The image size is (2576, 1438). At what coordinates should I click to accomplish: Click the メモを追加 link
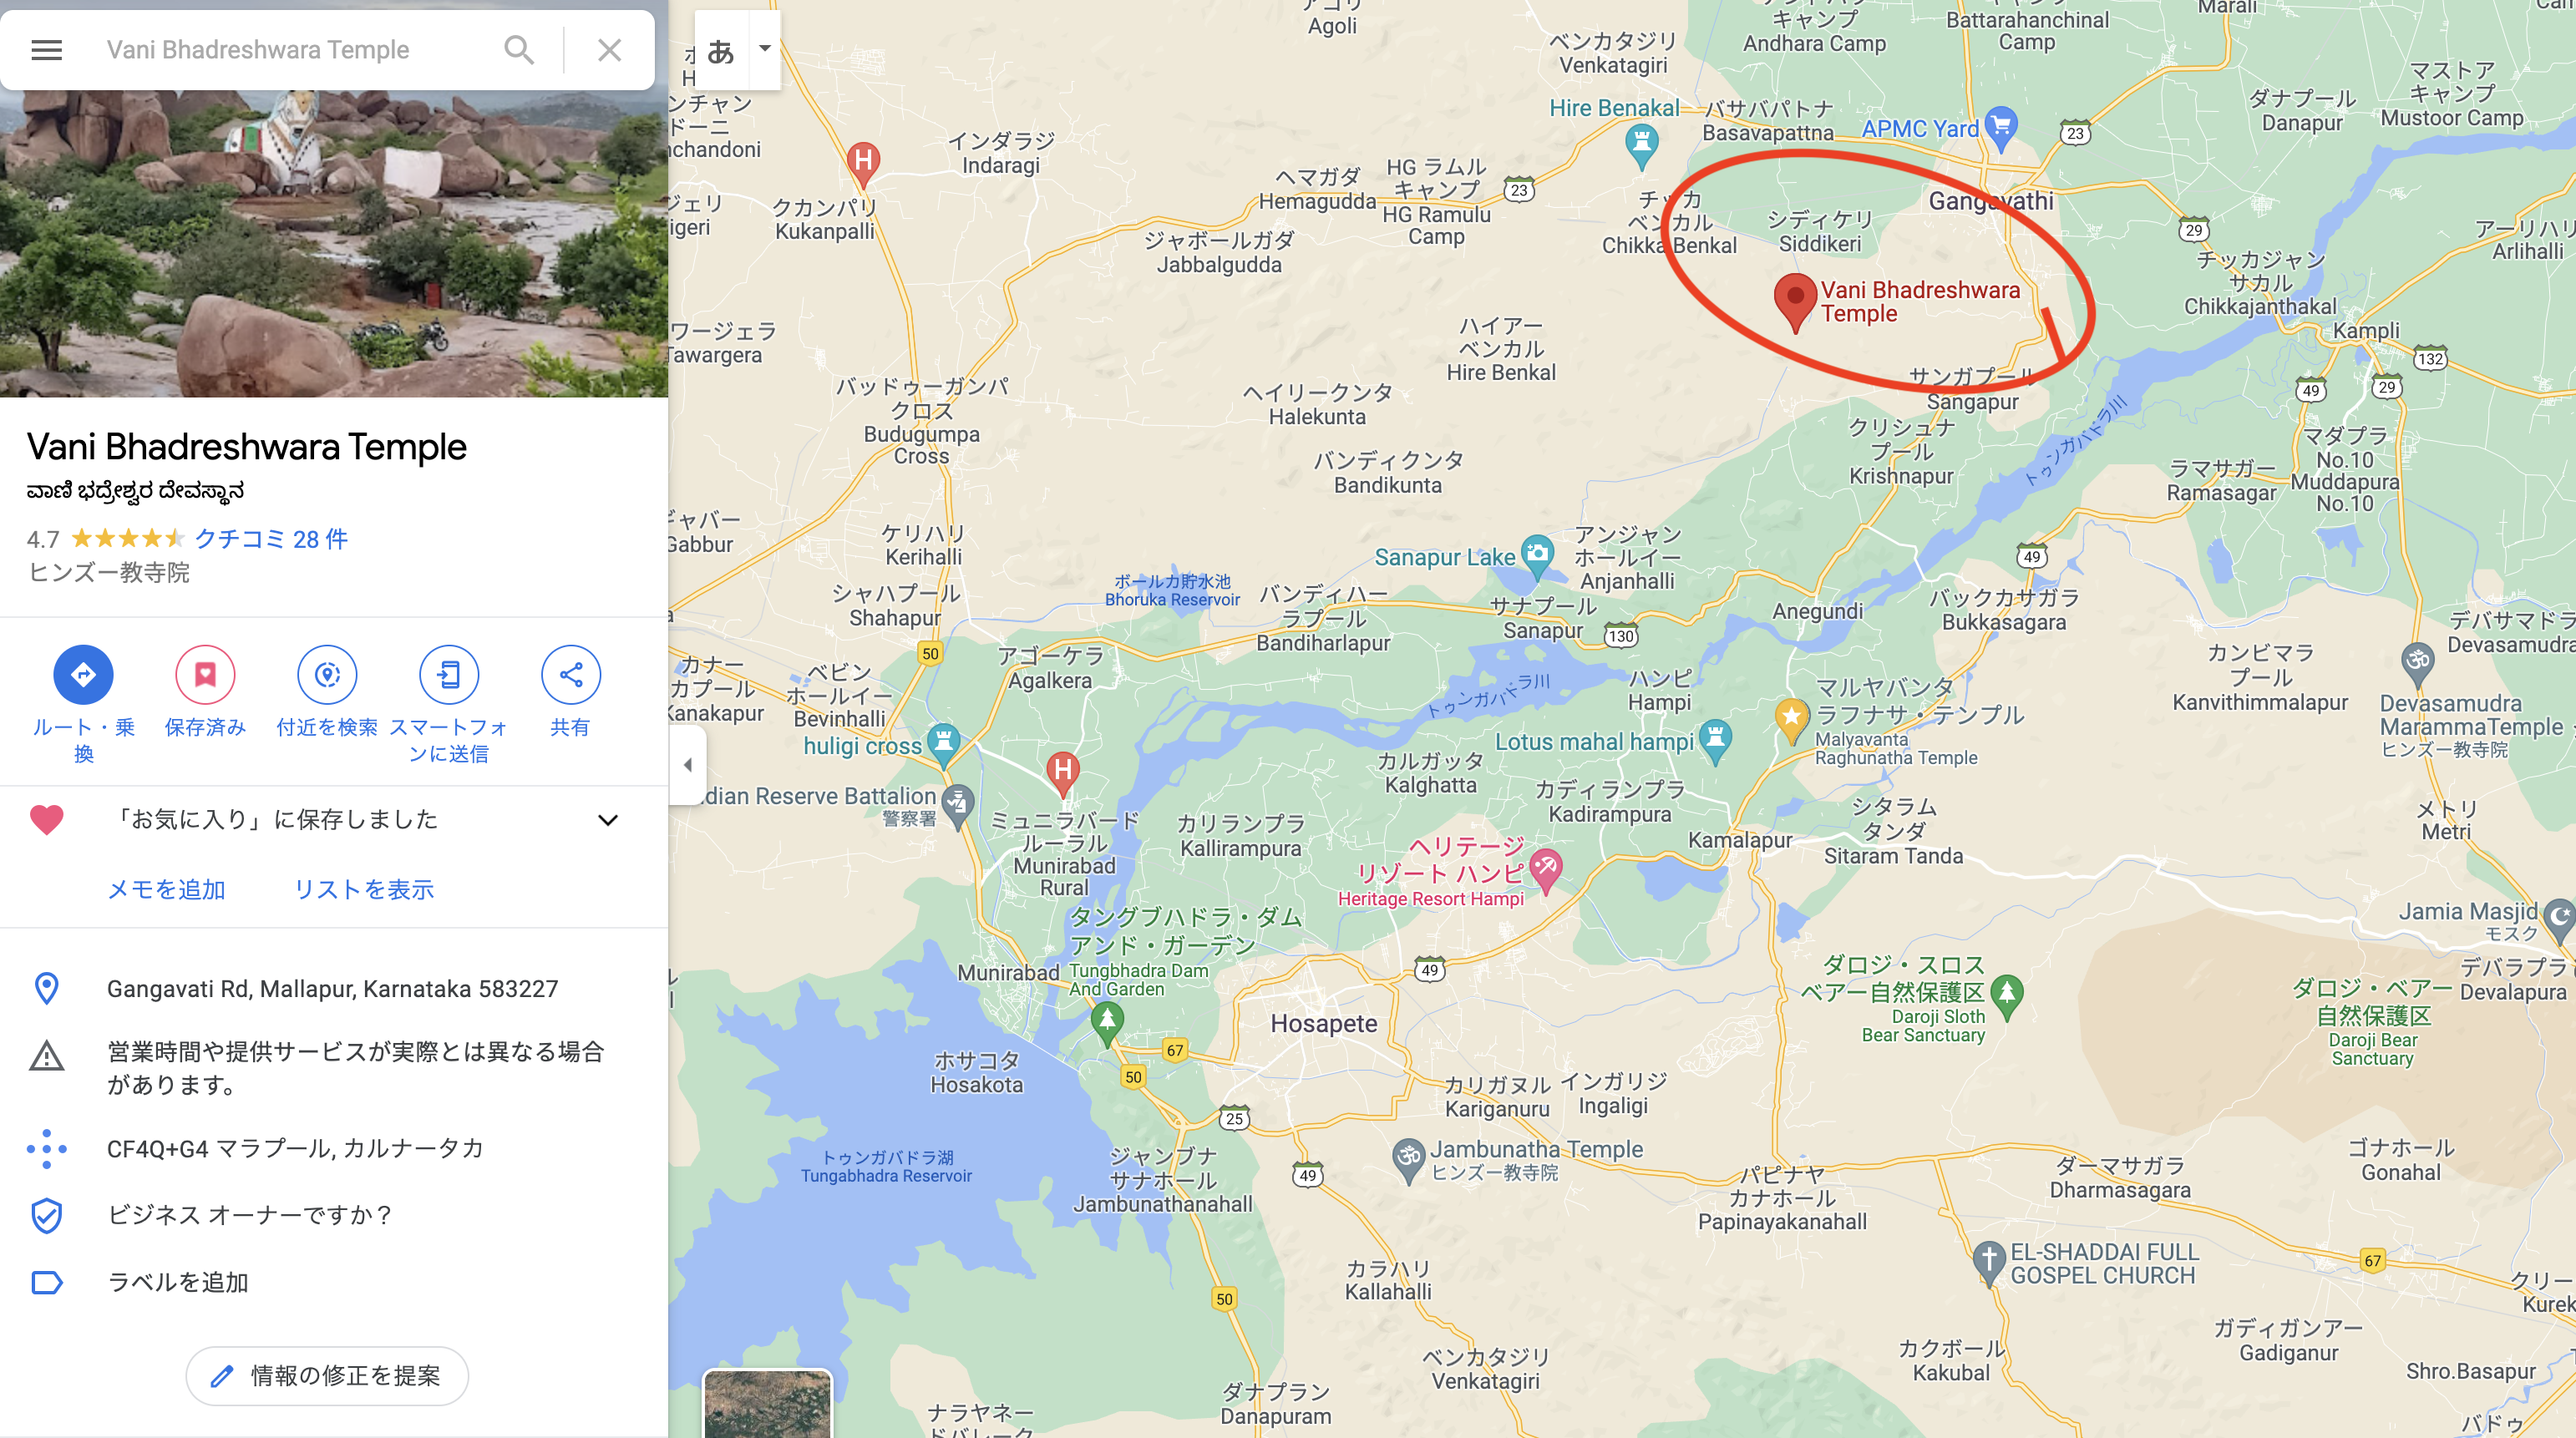(166, 889)
